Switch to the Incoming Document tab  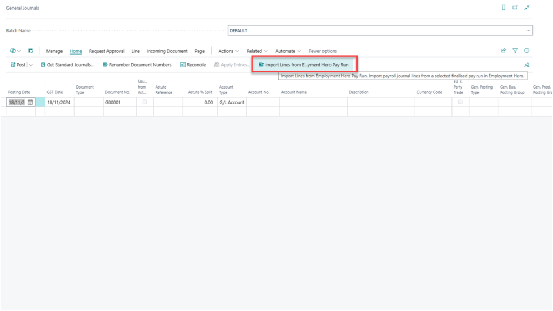(x=167, y=51)
